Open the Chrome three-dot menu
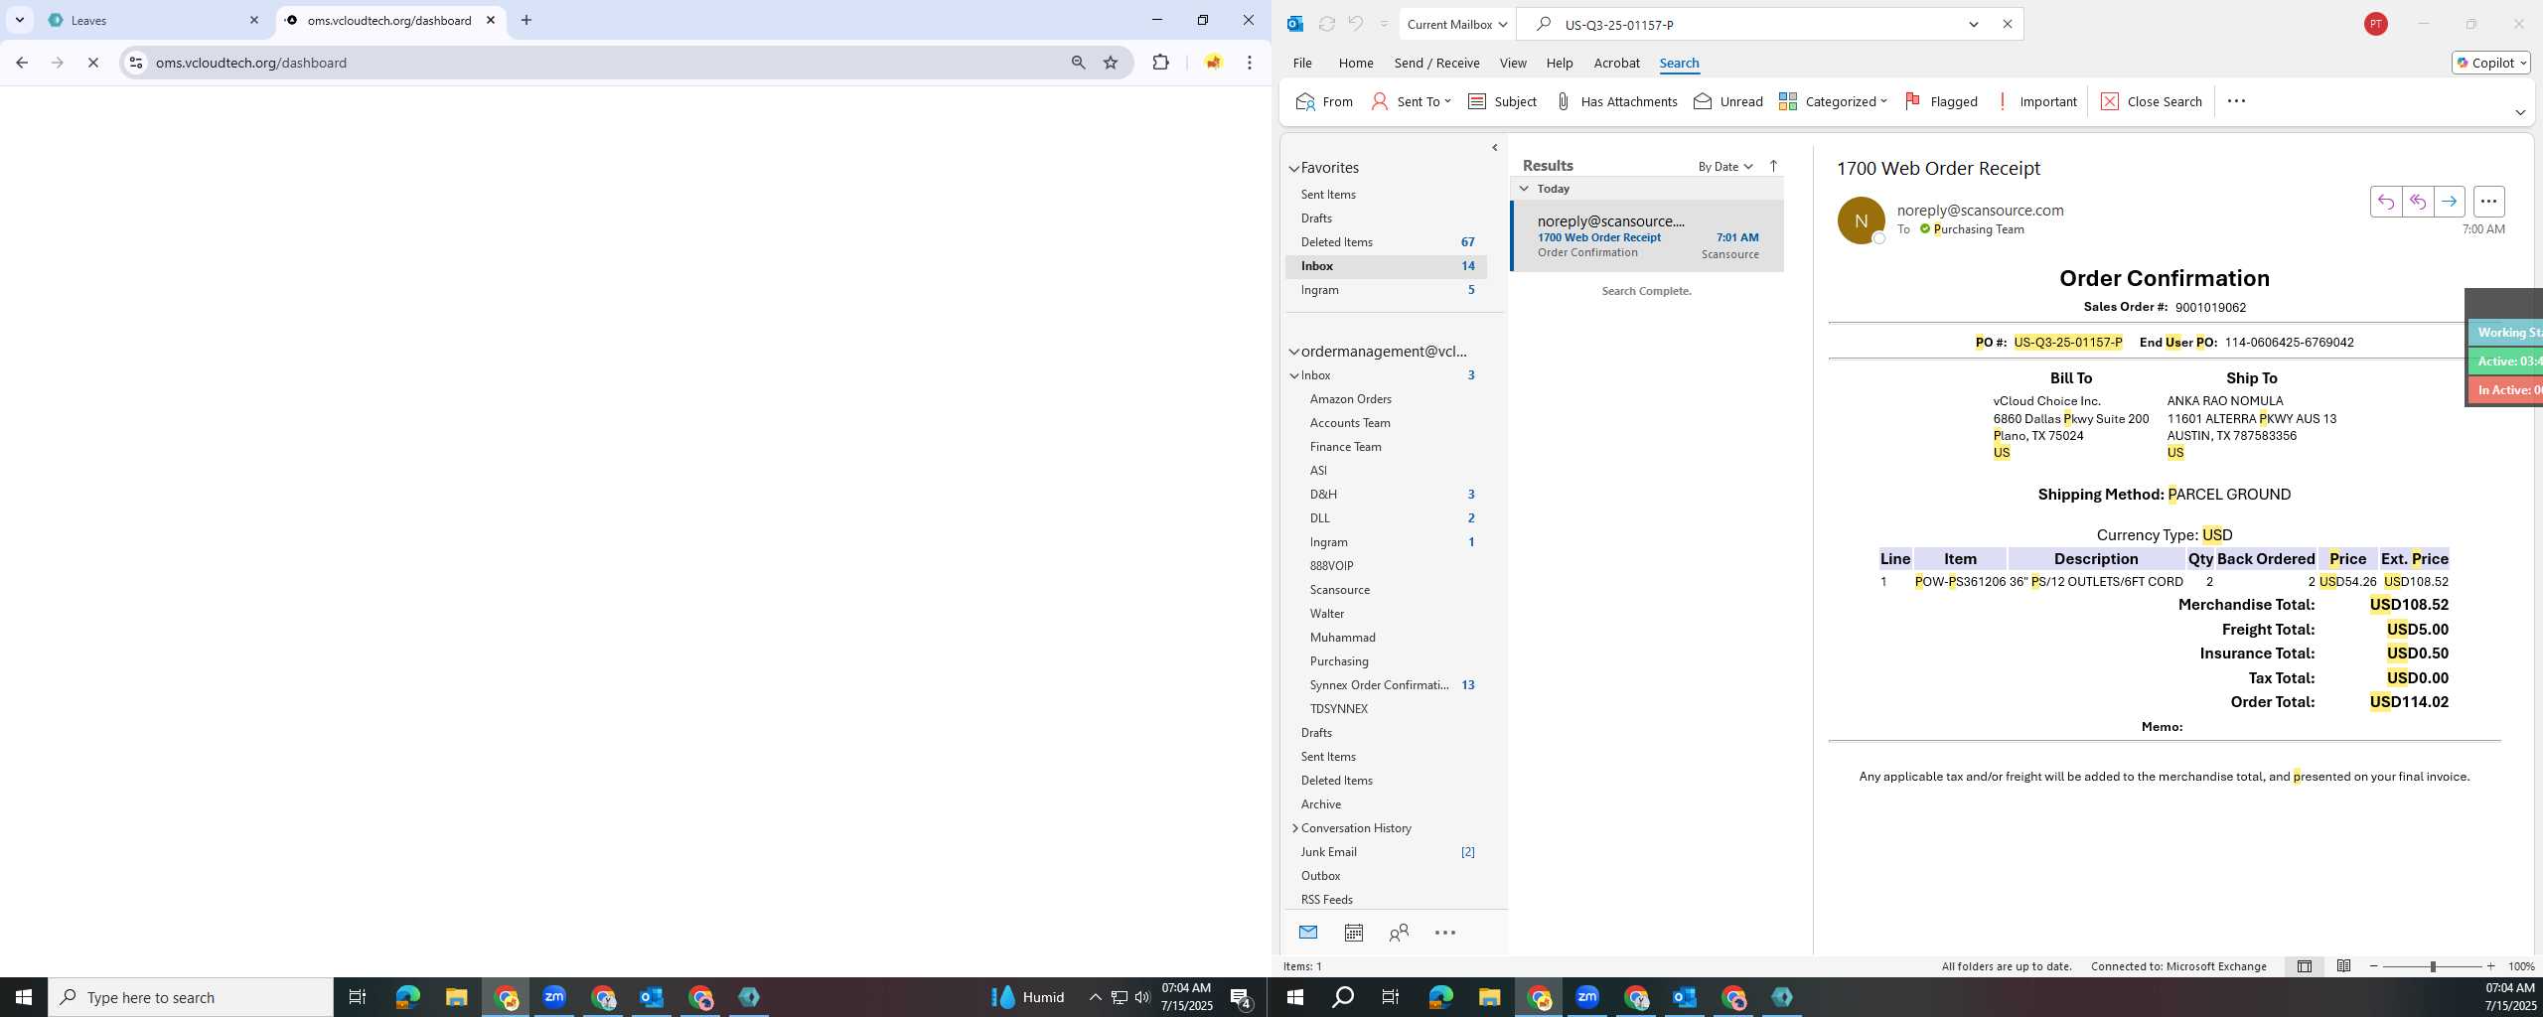The width and height of the screenshot is (2543, 1017). point(1250,63)
